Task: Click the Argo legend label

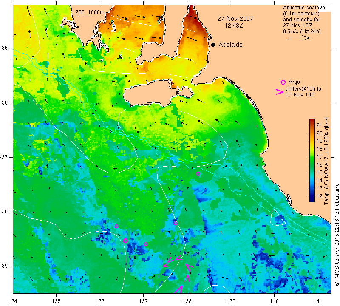Action: (x=294, y=82)
